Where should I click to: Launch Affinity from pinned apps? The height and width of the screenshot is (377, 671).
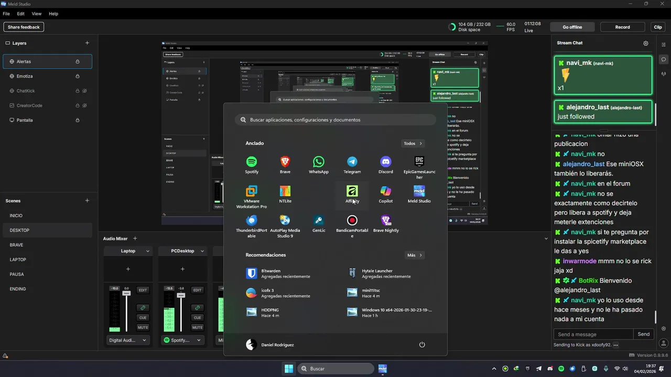tap(352, 194)
